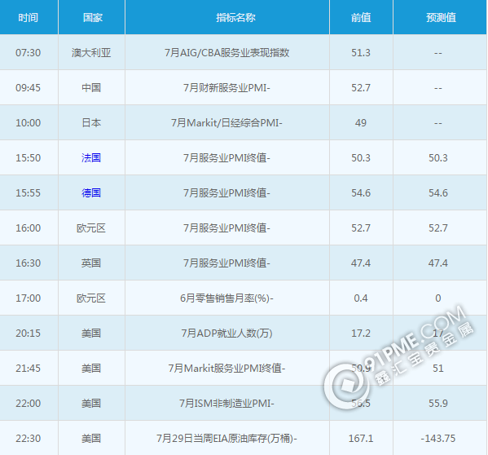Select the 时间 column header
The image size is (488, 455).
pos(29,17)
